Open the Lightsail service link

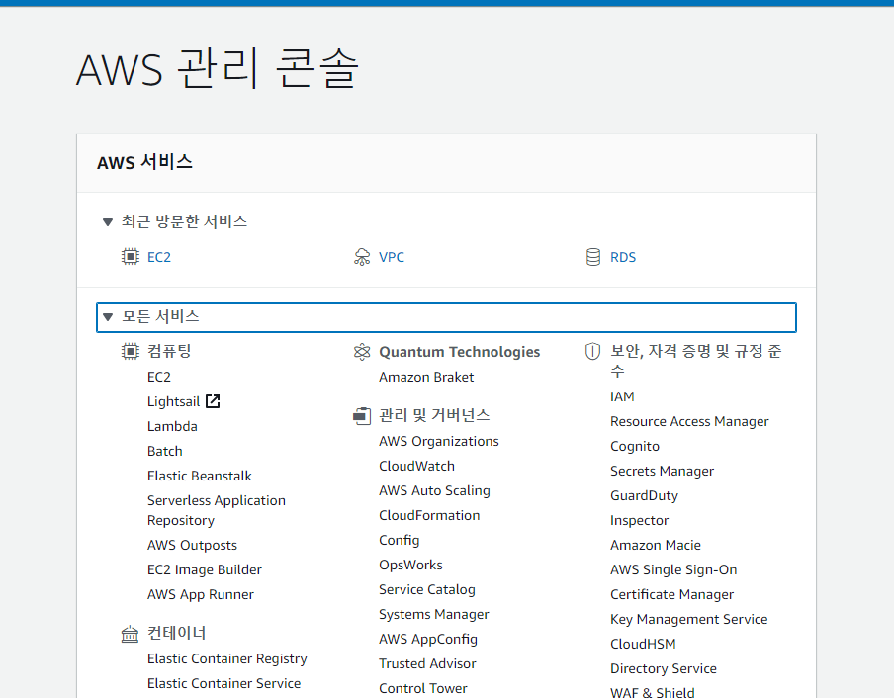[x=173, y=401]
